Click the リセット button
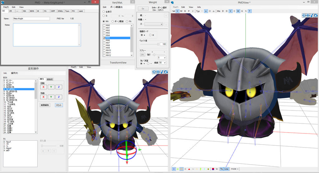The width and height of the screenshot is (319, 173). pos(59,105)
